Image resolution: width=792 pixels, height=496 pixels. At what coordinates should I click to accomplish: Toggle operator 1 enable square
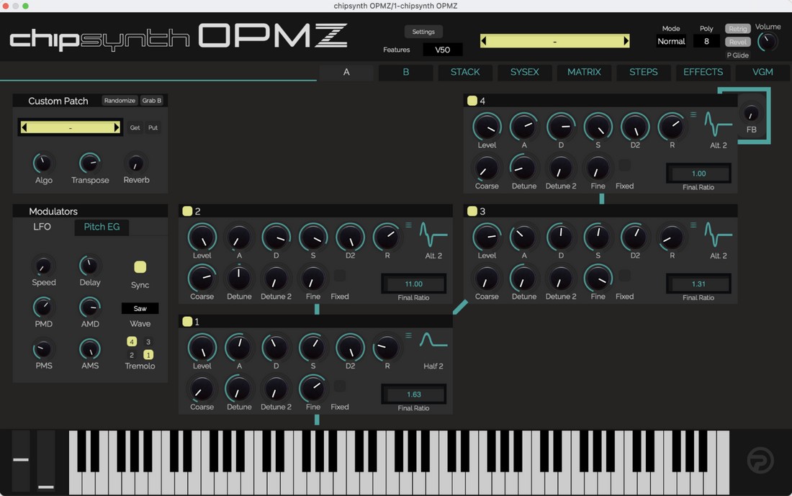click(187, 321)
